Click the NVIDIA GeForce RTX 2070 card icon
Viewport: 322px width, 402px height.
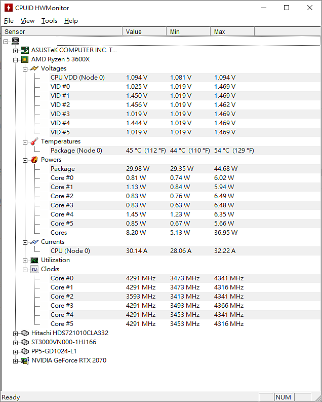pos(25,360)
